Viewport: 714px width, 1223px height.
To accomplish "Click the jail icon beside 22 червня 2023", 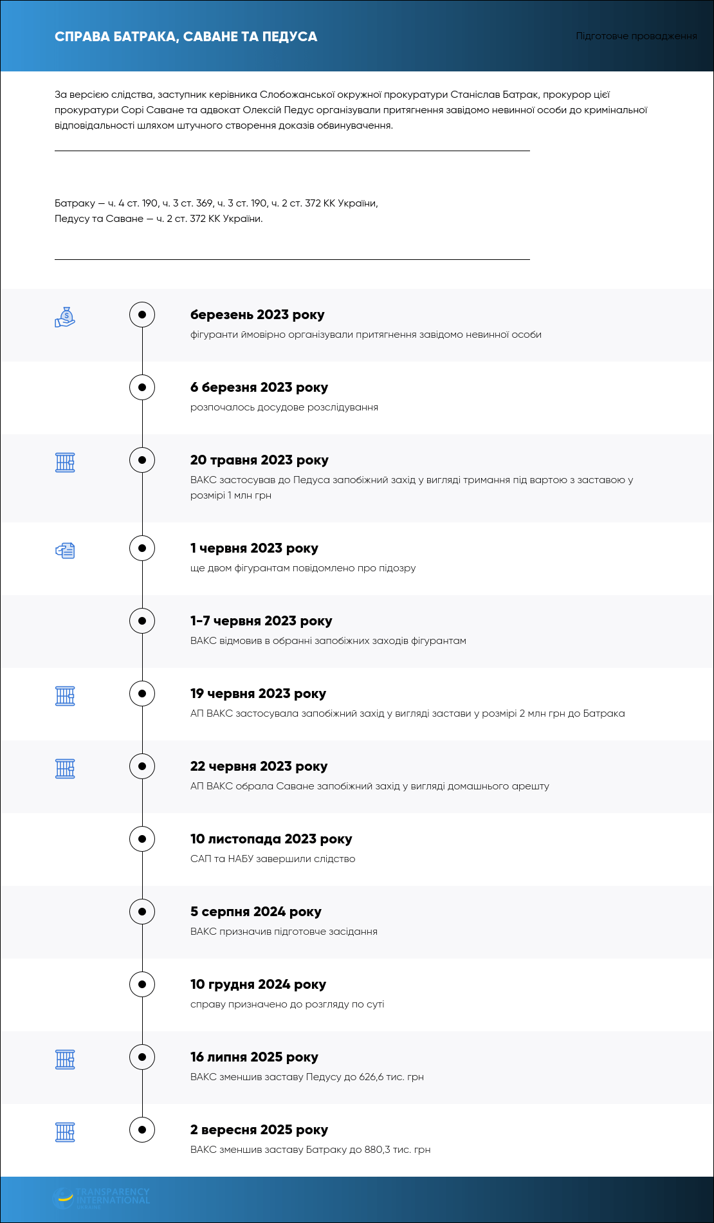I will (65, 769).
